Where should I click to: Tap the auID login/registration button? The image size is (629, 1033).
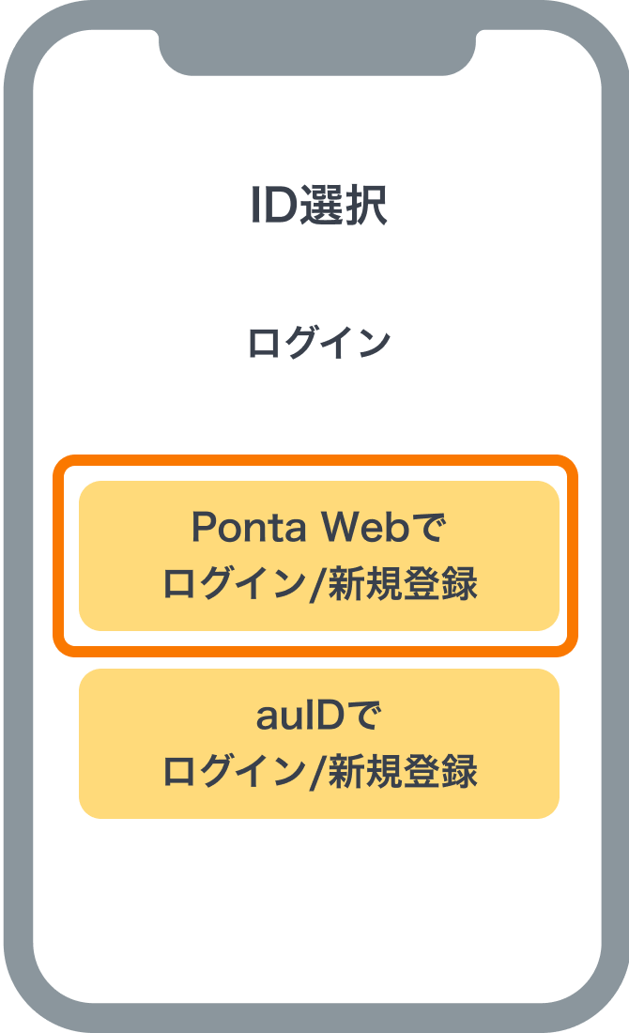[318, 744]
